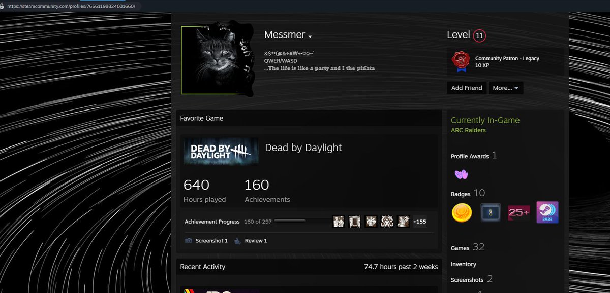The width and height of the screenshot is (610, 293).
Task: Open the Dead by Daylight title link
Action: pyautogui.click(x=303, y=148)
